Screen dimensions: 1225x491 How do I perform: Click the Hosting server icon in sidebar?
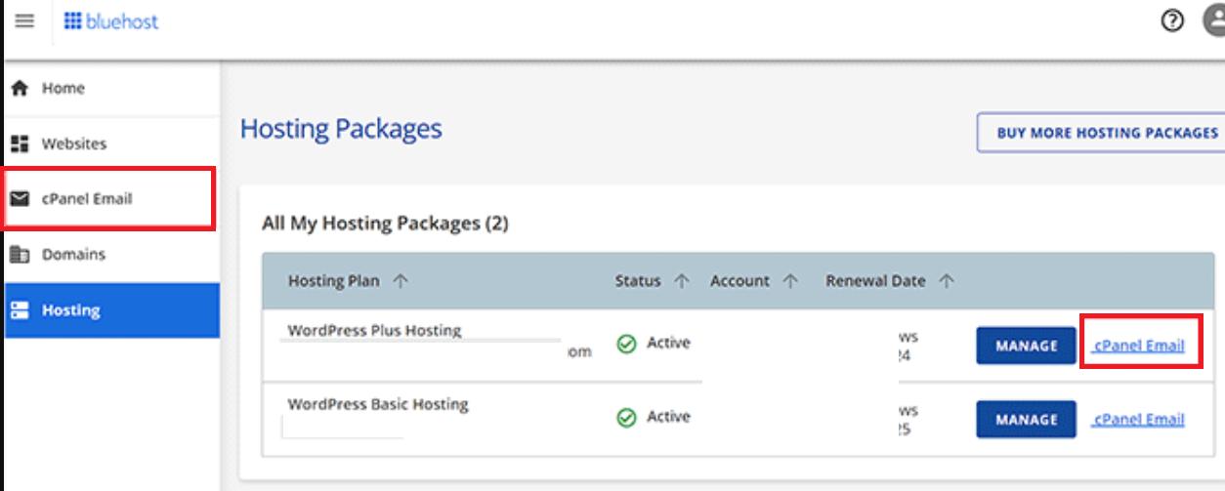click(x=19, y=310)
